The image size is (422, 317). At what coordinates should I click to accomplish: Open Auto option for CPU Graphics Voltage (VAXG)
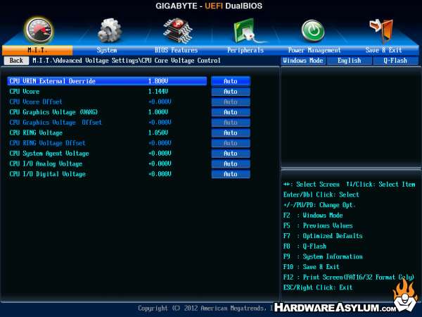[231, 112]
